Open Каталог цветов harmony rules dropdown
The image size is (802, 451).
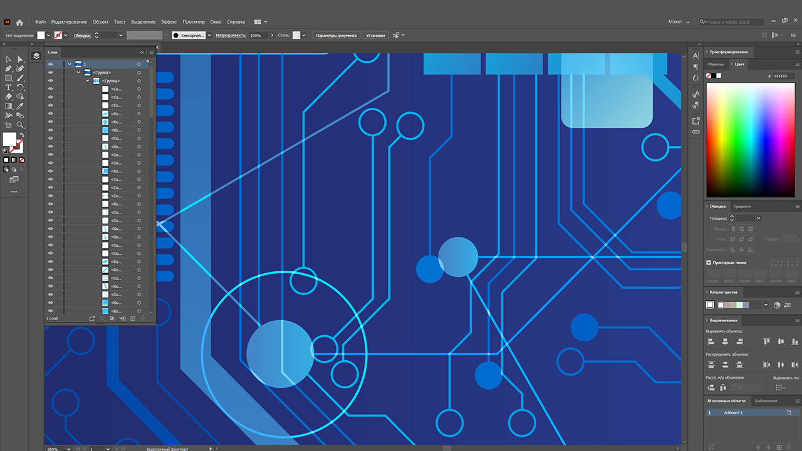pos(766,305)
